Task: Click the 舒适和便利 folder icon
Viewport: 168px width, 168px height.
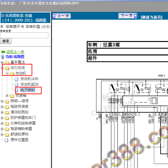Action: click(x=7, y=134)
